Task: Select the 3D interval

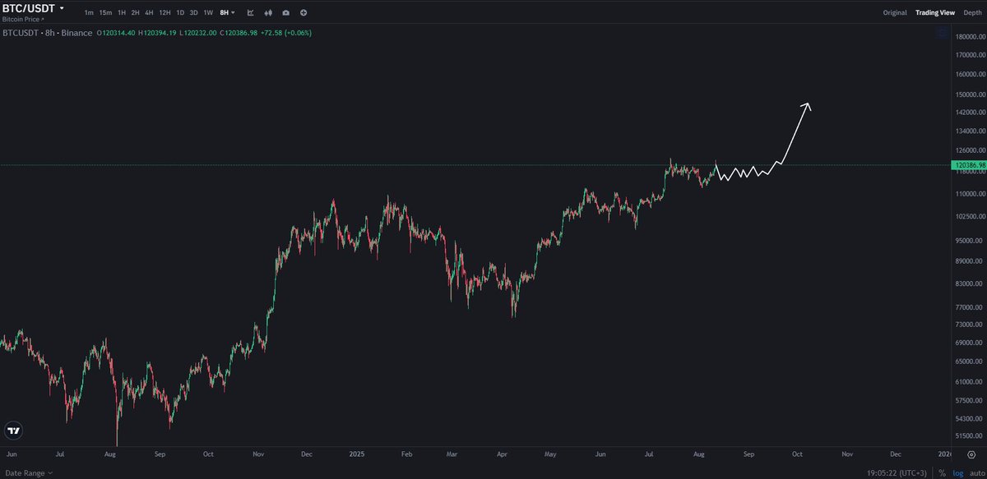Action: click(193, 12)
